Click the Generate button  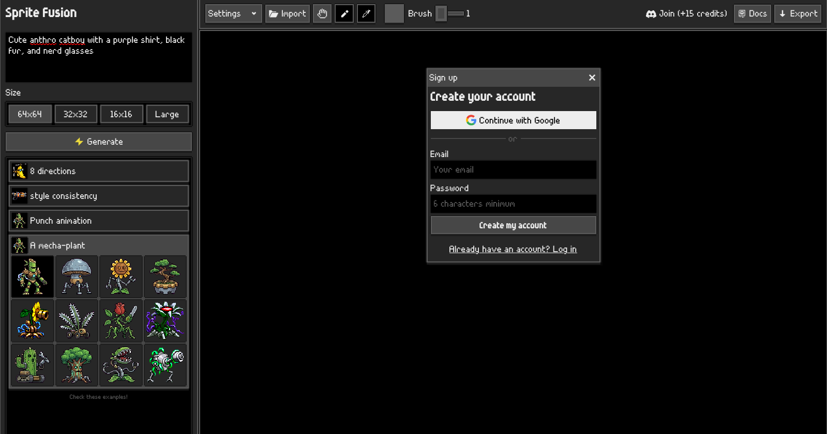click(99, 142)
